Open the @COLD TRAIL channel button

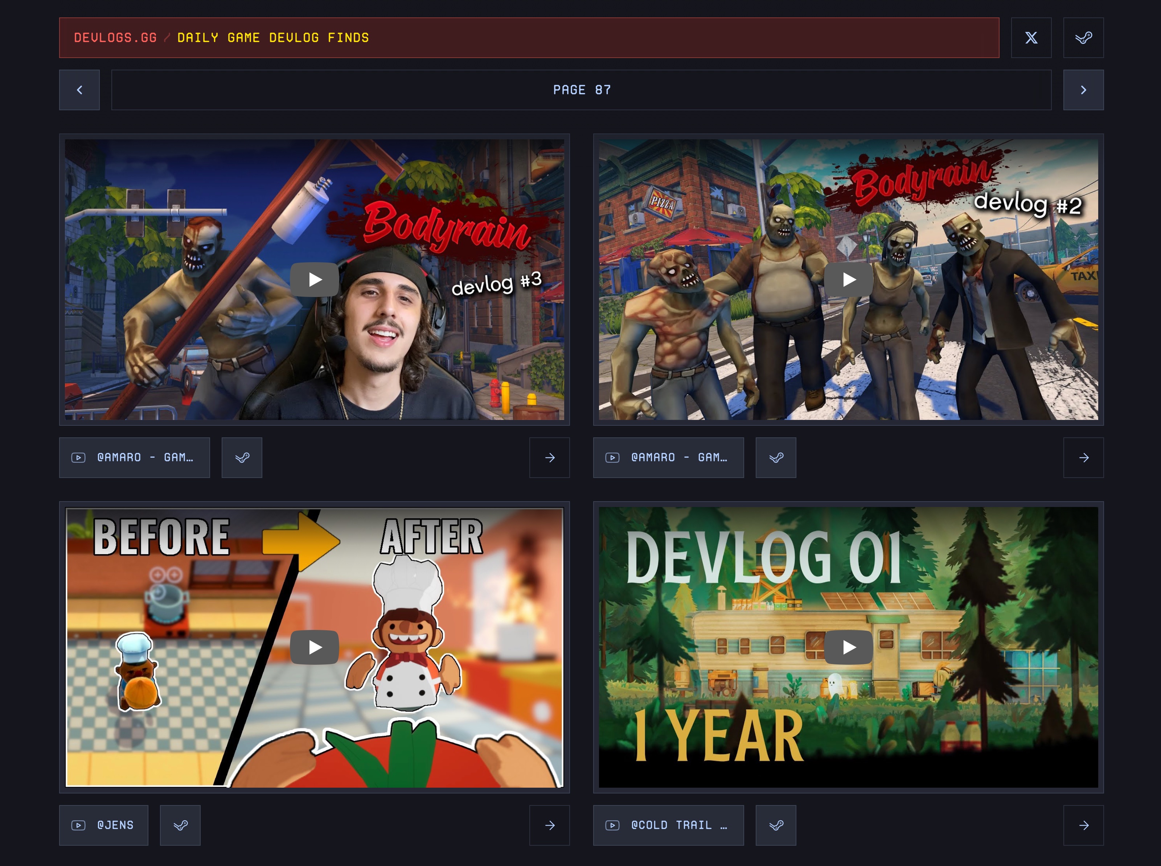669,826
